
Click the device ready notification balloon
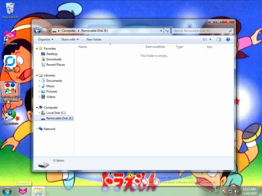[x=185, y=180]
